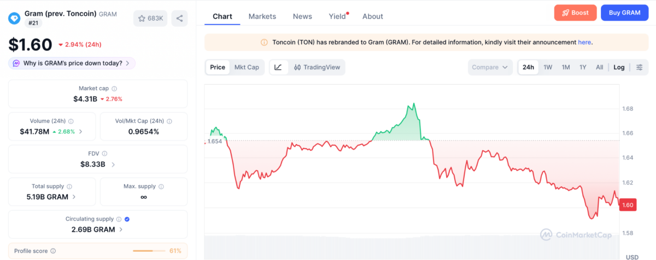Click the USD currency label on chart
The height and width of the screenshot is (260, 656).
coord(632,257)
